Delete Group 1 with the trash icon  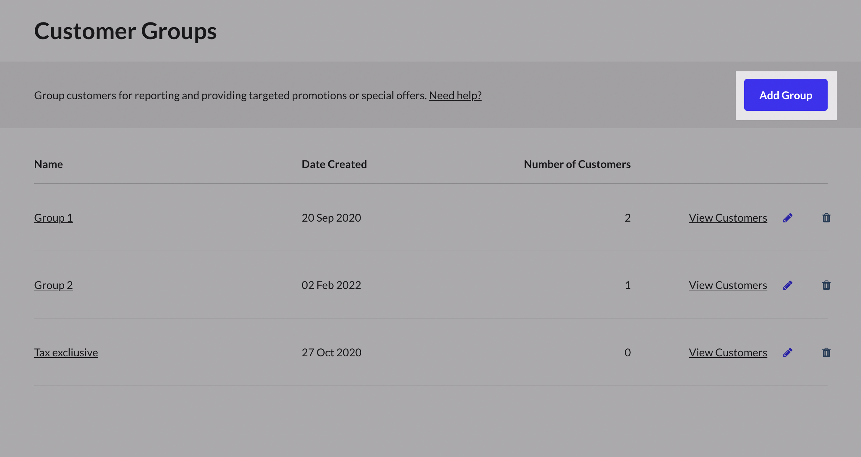coord(826,218)
